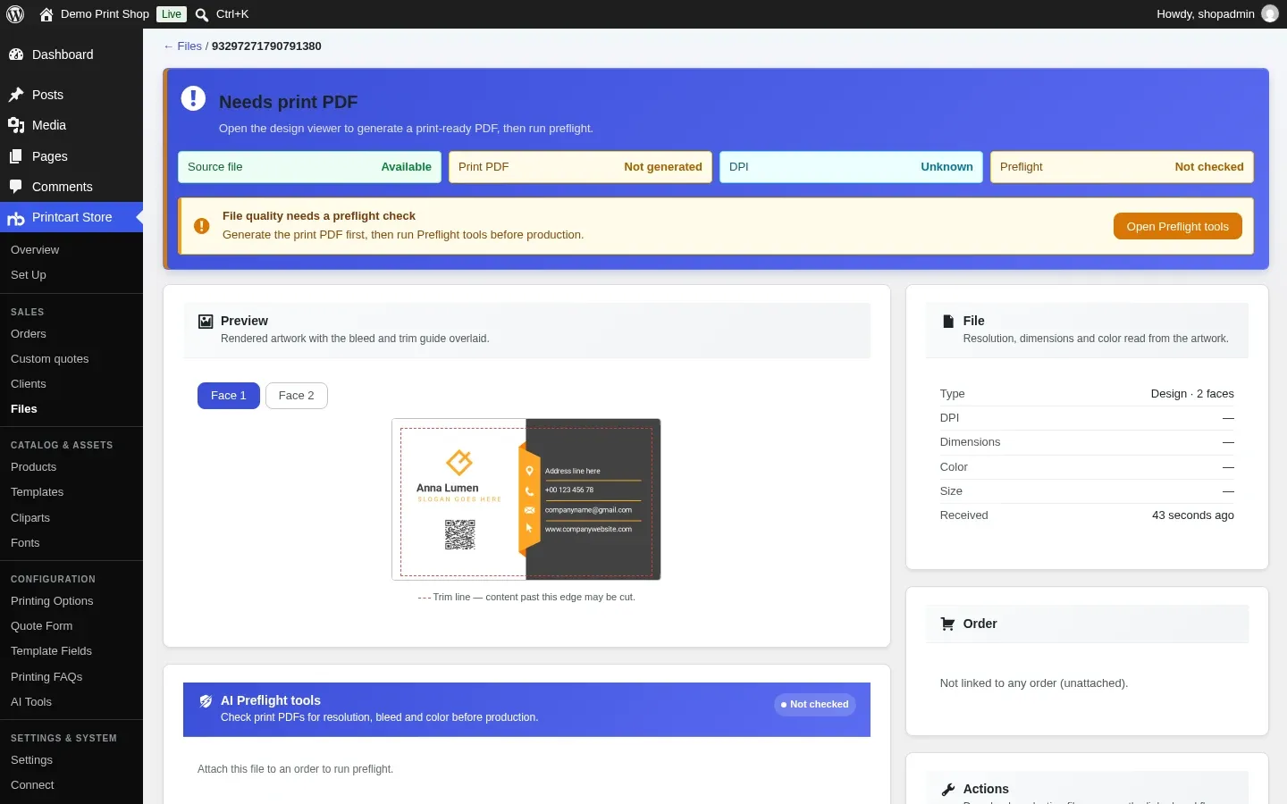This screenshot has height=804, width=1287.
Task: Click the File document icon
Action: 948,322
